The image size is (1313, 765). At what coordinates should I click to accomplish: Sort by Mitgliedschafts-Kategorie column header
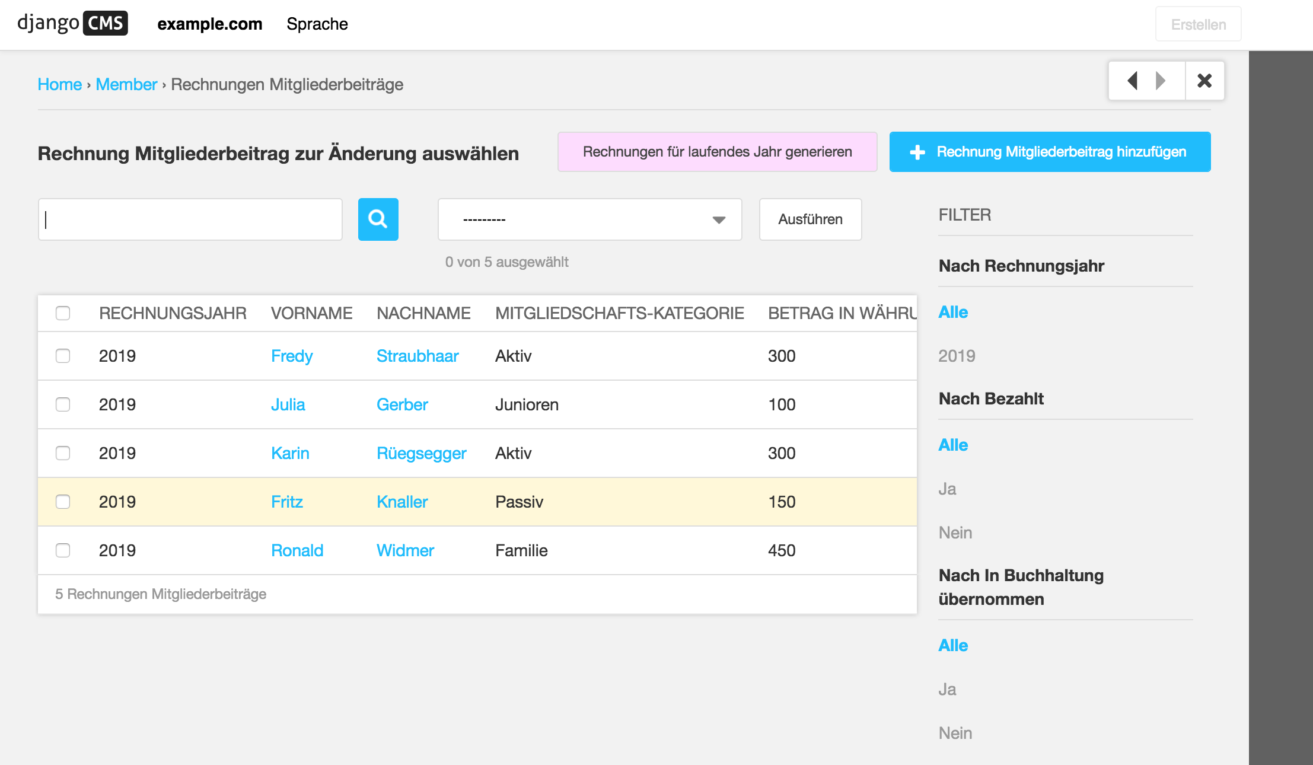[620, 313]
